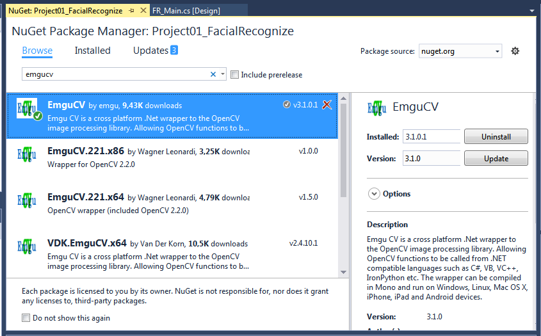The width and height of the screenshot is (541, 336).
Task: Click the Version field showing 3.1.0
Action: click(432, 158)
